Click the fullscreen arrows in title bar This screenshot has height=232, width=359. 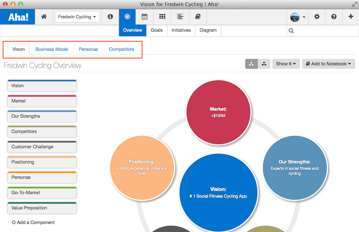354,4
